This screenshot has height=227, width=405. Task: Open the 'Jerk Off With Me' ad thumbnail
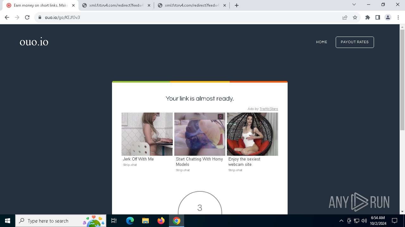coord(147,134)
